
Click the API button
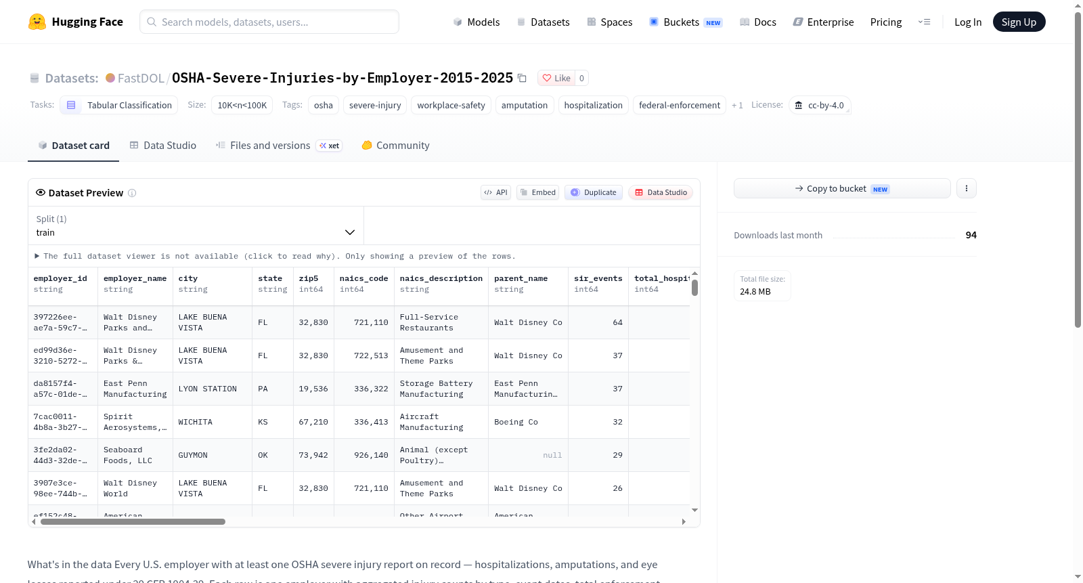point(495,192)
